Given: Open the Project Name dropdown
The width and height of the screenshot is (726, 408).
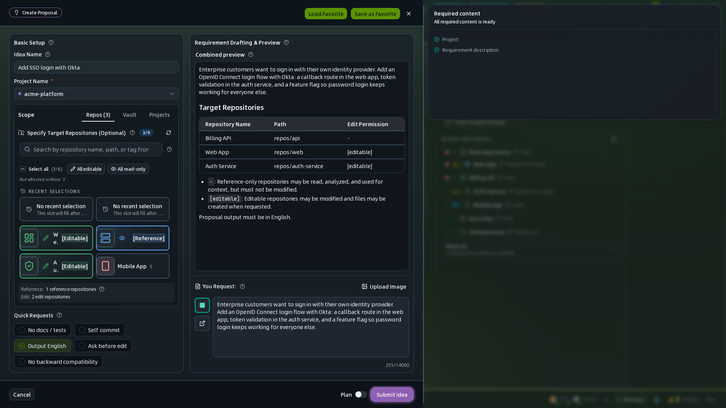Looking at the screenshot, I should pyautogui.click(x=96, y=94).
